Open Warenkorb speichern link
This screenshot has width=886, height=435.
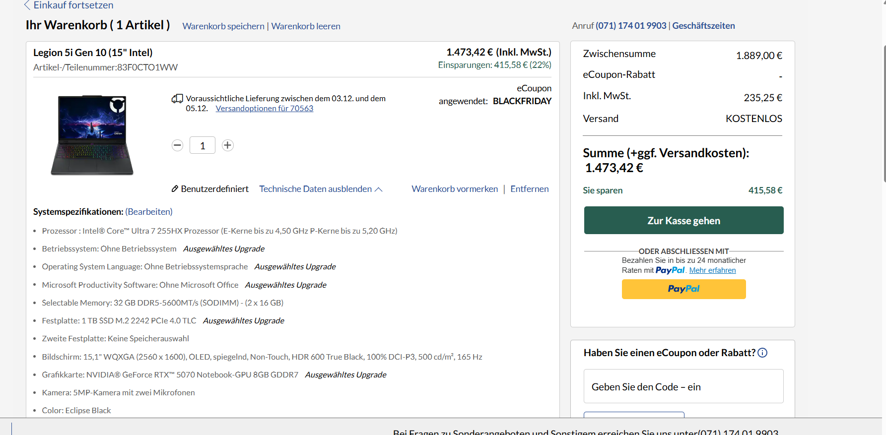click(223, 26)
